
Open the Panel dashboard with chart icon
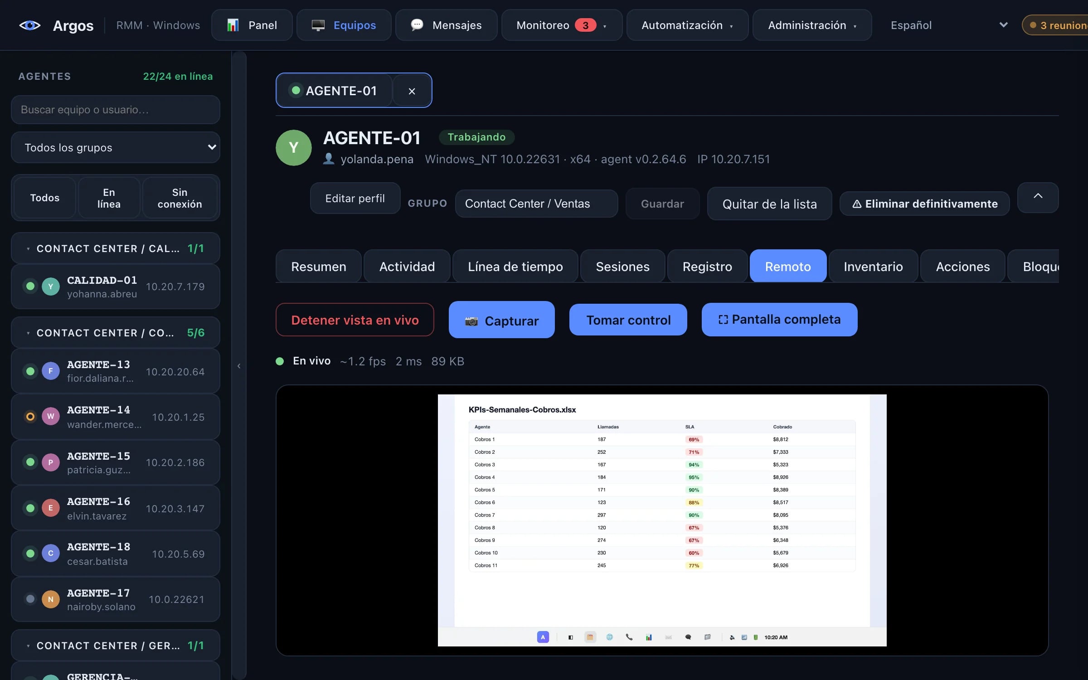click(x=252, y=25)
